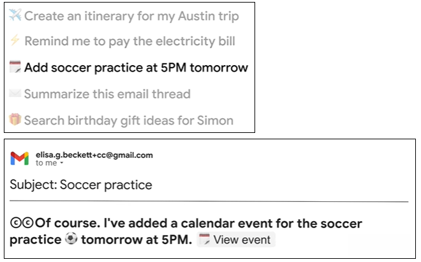421x262 pixels.
Task: Click the Gmail logo
Action: pos(20,158)
